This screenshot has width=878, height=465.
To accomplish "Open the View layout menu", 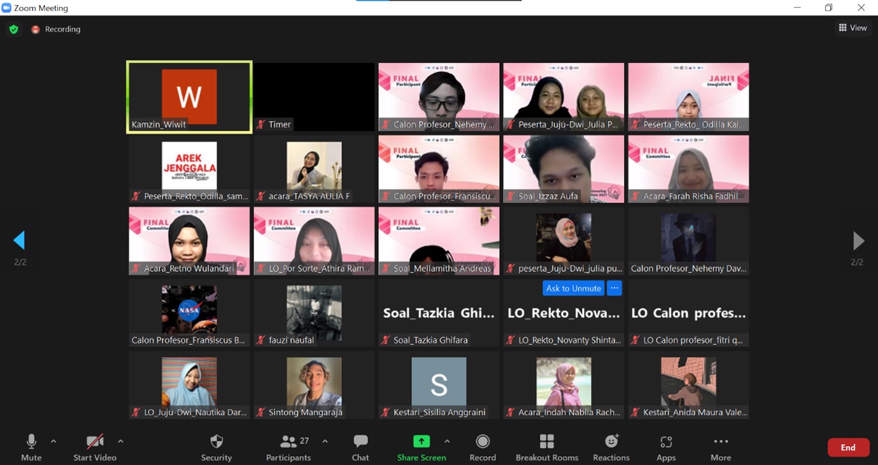I will pyautogui.click(x=853, y=28).
